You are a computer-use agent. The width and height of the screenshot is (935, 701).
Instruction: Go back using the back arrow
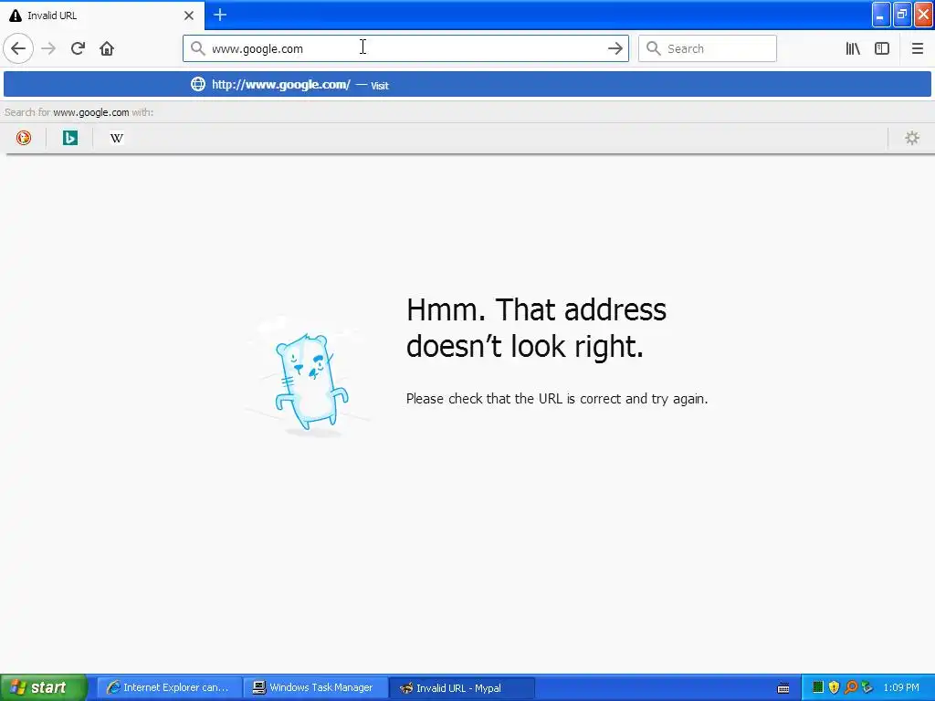point(18,49)
